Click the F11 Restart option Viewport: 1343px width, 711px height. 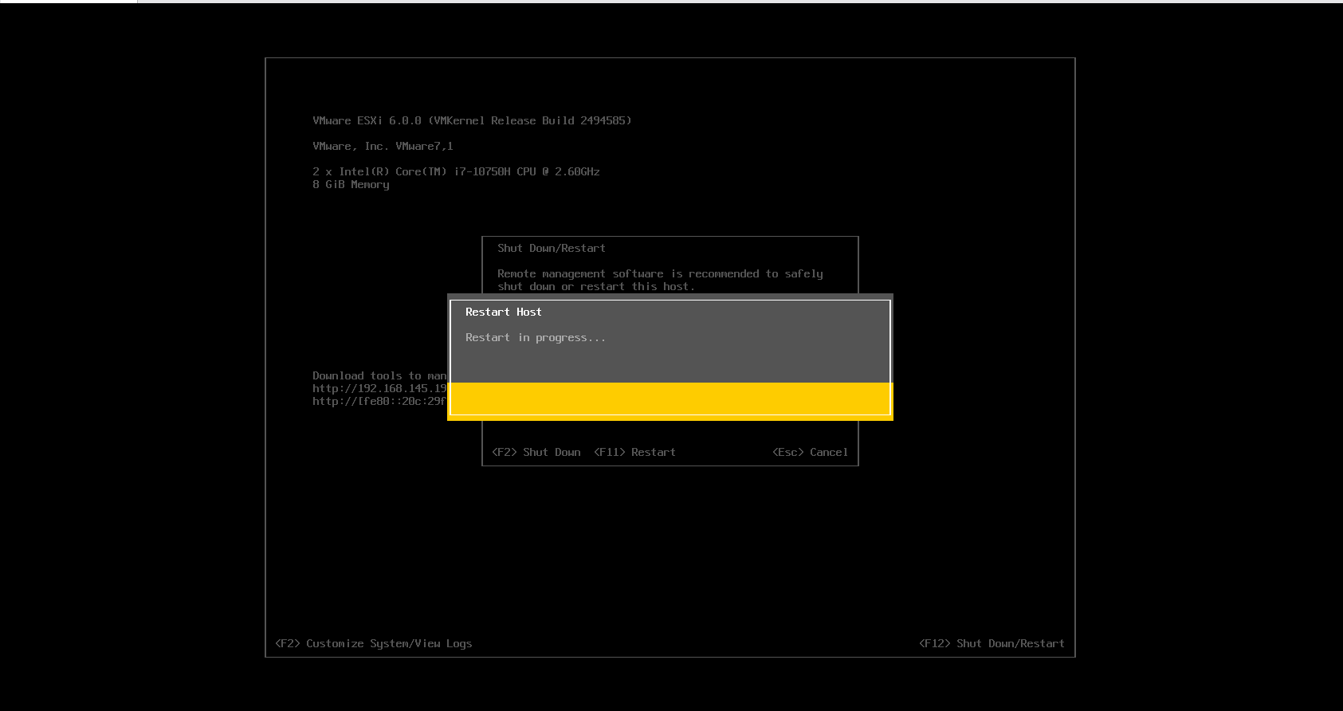634,452
